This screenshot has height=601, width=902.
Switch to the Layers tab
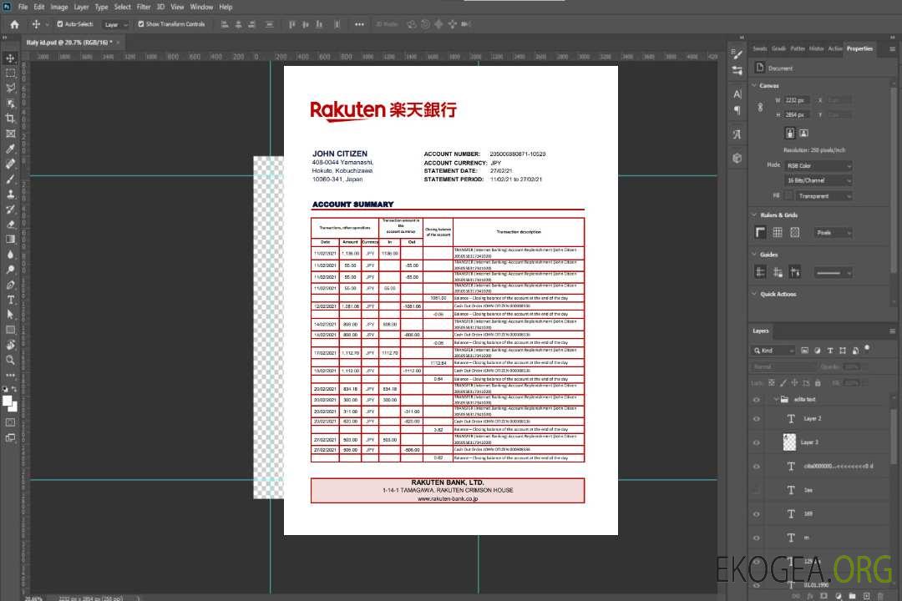pyautogui.click(x=761, y=331)
